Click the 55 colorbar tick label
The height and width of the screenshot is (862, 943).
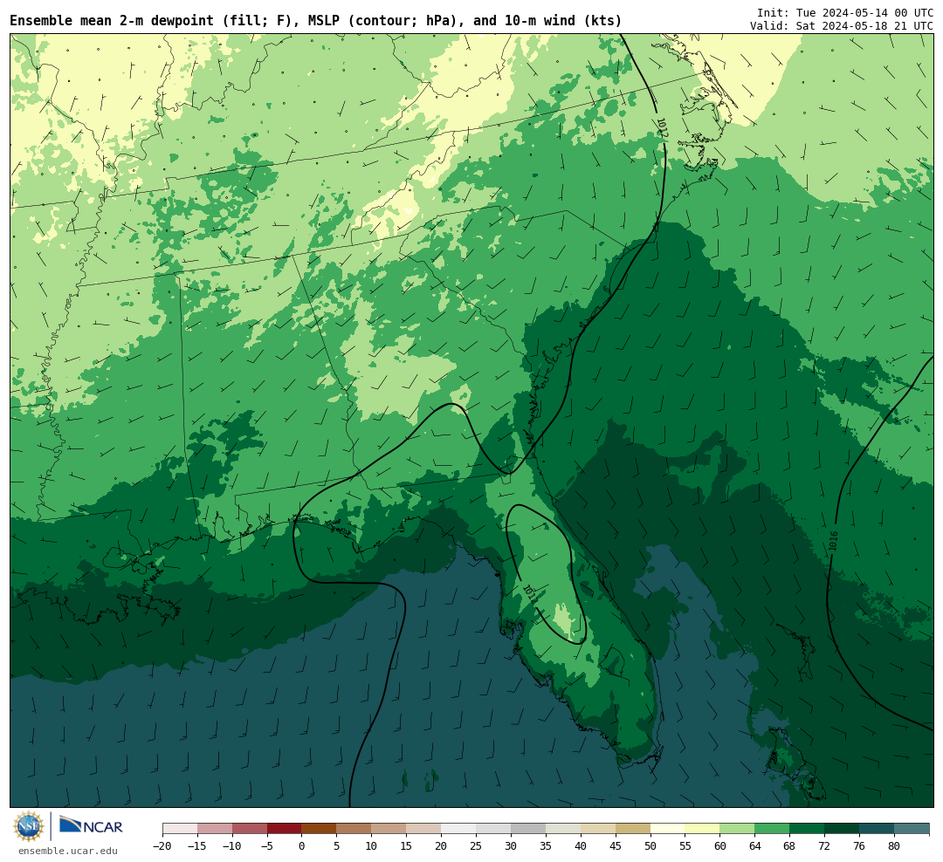coord(685,846)
